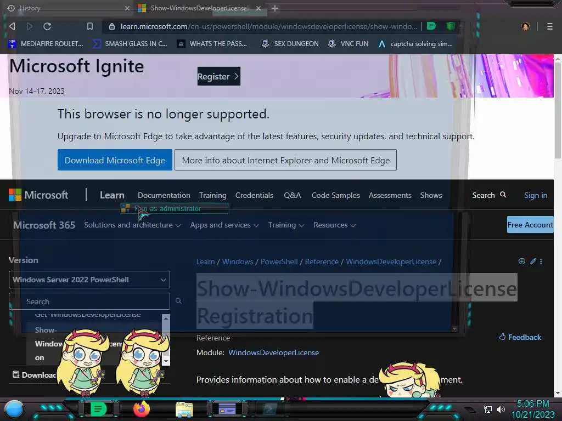Viewport: 562px width, 421px height.
Task: Open the Windows breadcrumb link
Action: (238, 261)
